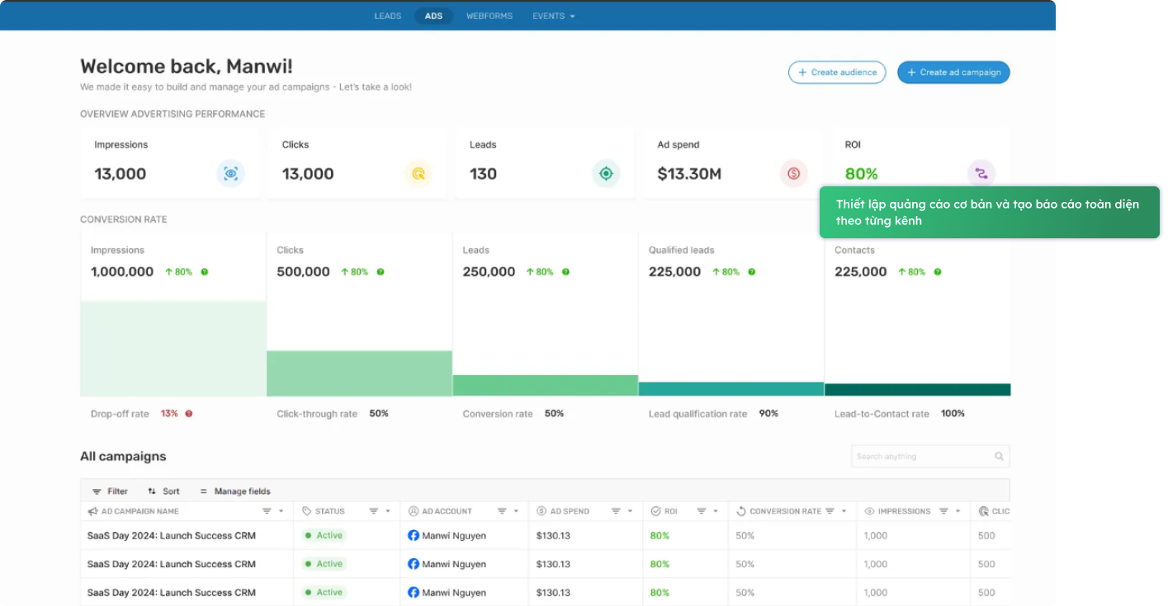Go to the Webforms tab

(x=489, y=16)
